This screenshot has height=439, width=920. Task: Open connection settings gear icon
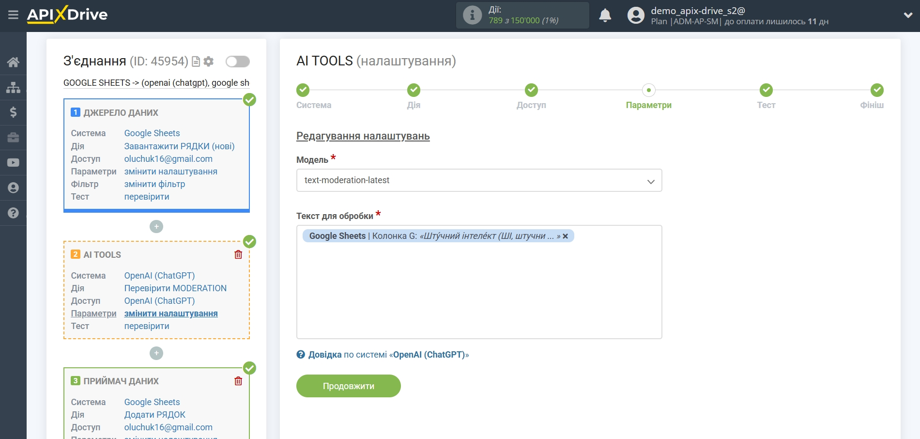tap(209, 62)
